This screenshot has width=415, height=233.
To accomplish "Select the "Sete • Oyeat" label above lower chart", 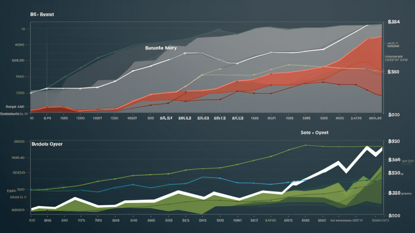I will tap(314, 133).
